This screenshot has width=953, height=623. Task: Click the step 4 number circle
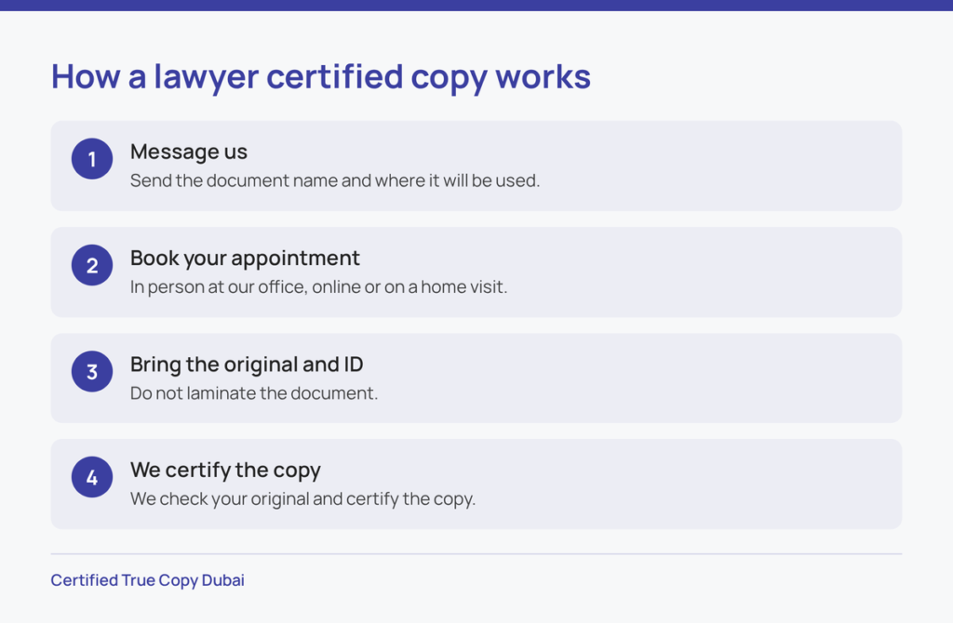(92, 477)
